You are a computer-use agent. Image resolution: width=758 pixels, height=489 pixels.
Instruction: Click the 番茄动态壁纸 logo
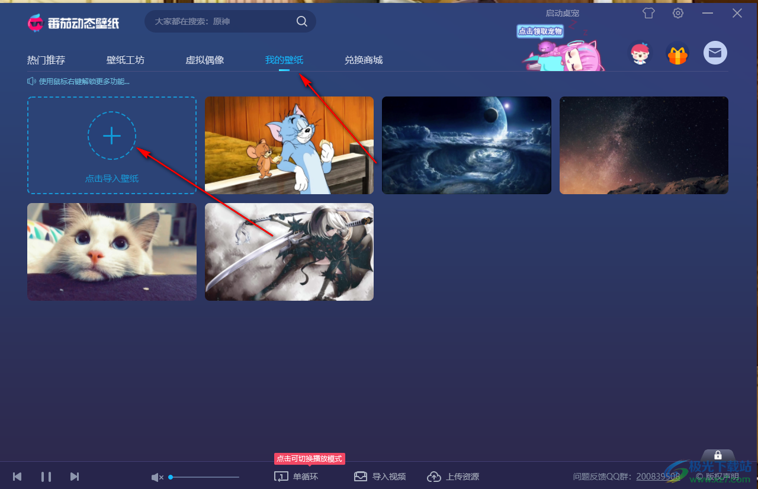(x=73, y=22)
